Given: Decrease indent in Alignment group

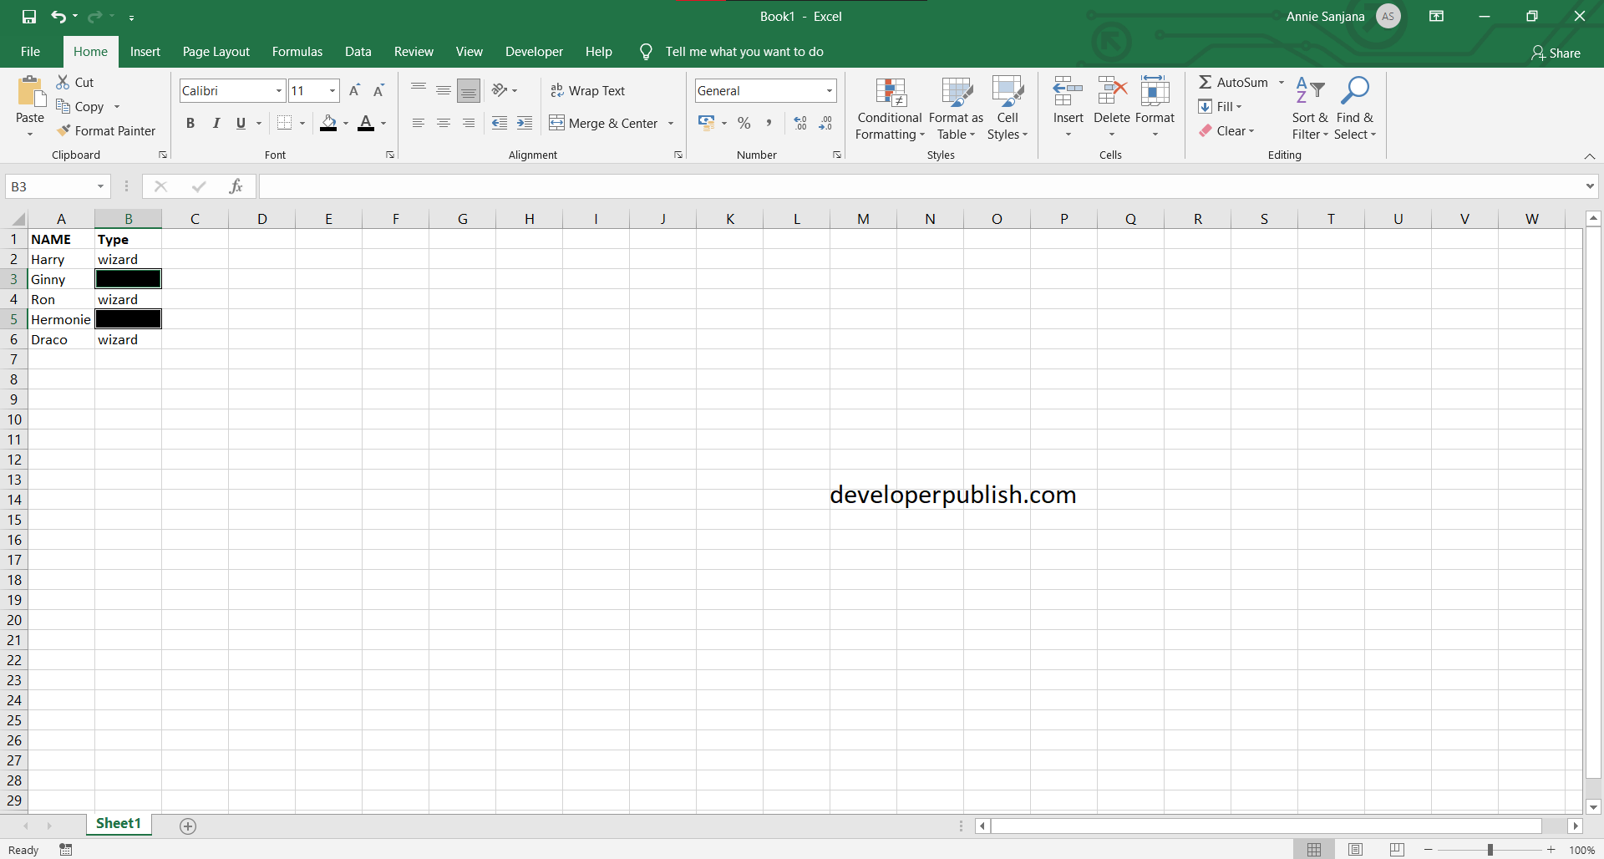Looking at the screenshot, I should [500, 123].
